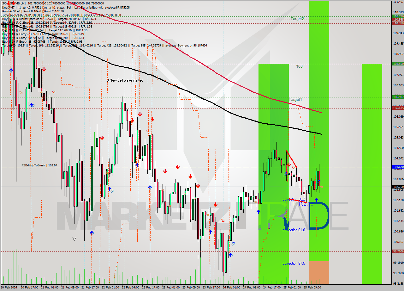Click the 107.991 price axis value

pos(398,75)
